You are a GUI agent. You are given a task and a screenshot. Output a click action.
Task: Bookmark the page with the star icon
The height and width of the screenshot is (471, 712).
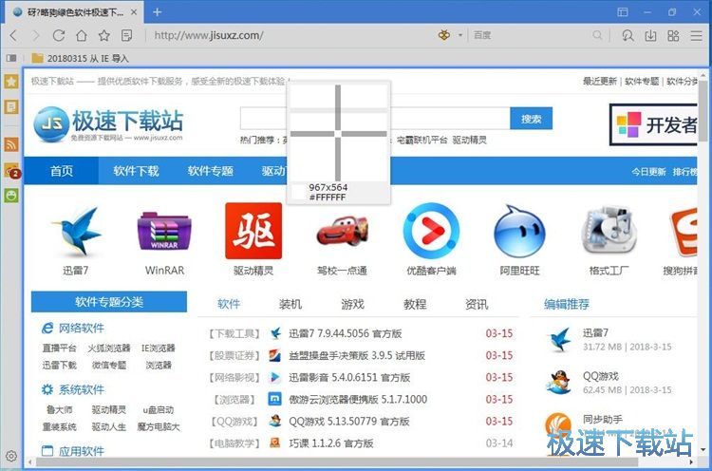[x=104, y=35]
